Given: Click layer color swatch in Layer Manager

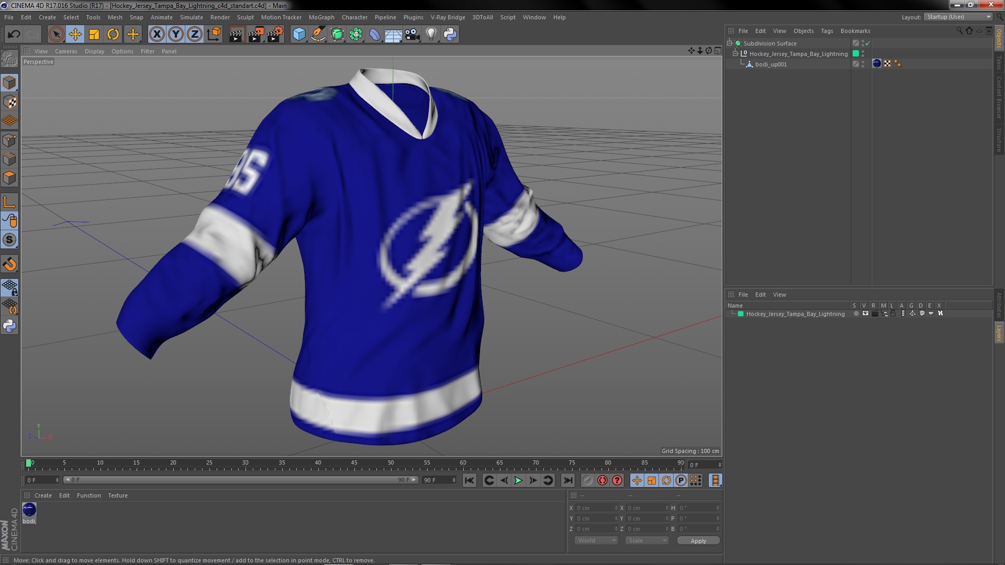Looking at the screenshot, I should (x=741, y=314).
